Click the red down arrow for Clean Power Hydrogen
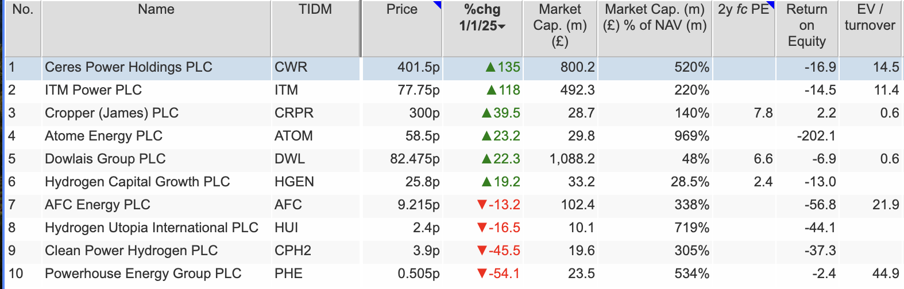The height and width of the screenshot is (289, 904). coord(482,251)
